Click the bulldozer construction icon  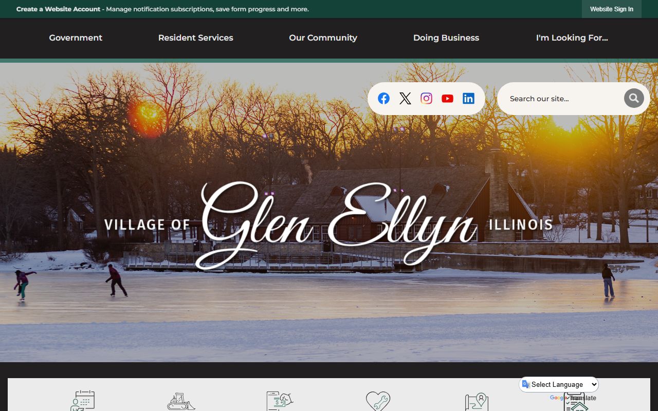tap(181, 402)
